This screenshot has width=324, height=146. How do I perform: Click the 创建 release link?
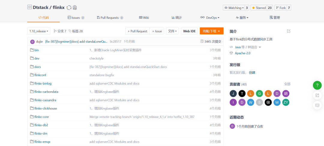pyautogui.click(x=252, y=72)
